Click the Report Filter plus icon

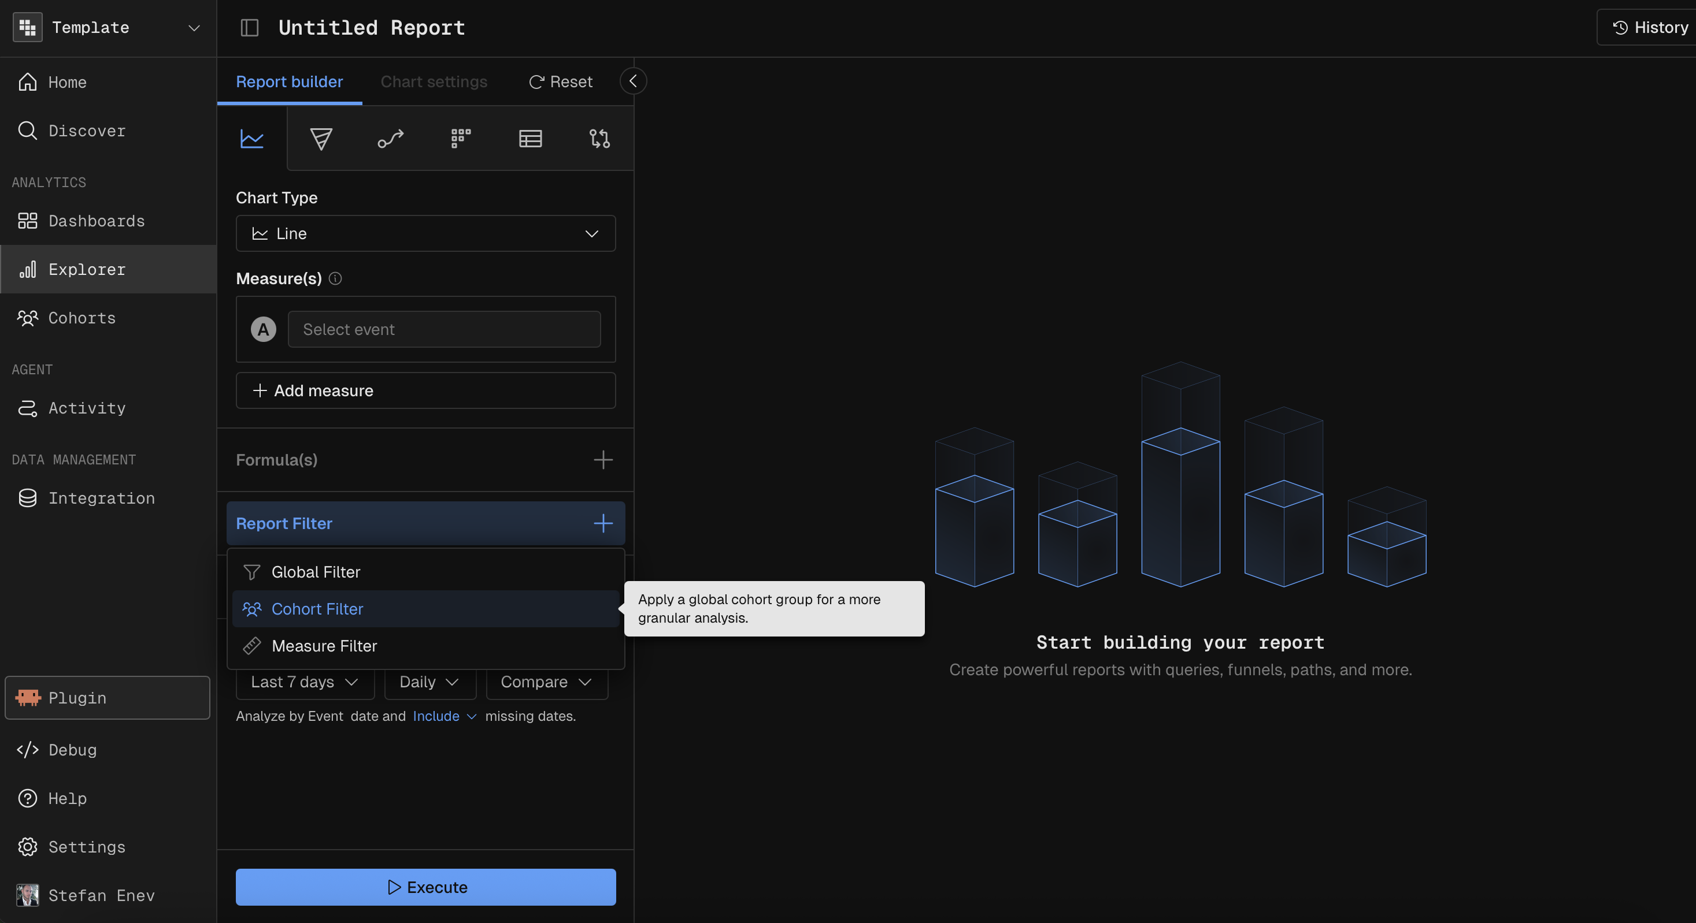click(x=603, y=524)
